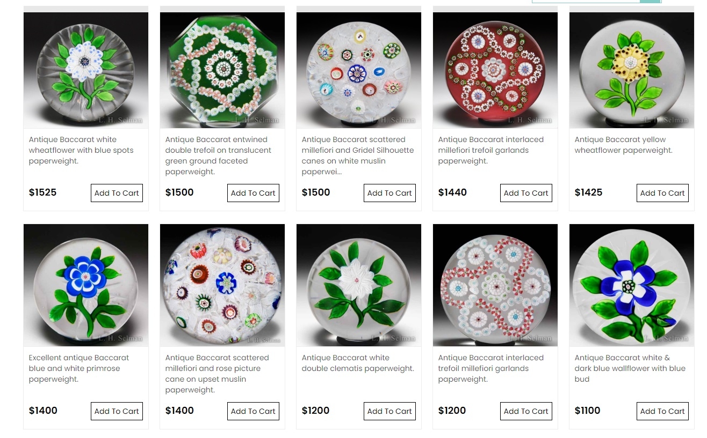The width and height of the screenshot is (707, 438).
Task: Open the white double clematis paperweight image
Action: (359, 285)
